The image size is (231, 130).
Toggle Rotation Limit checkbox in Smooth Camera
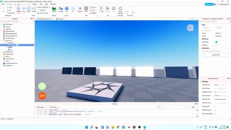[215, 110]
